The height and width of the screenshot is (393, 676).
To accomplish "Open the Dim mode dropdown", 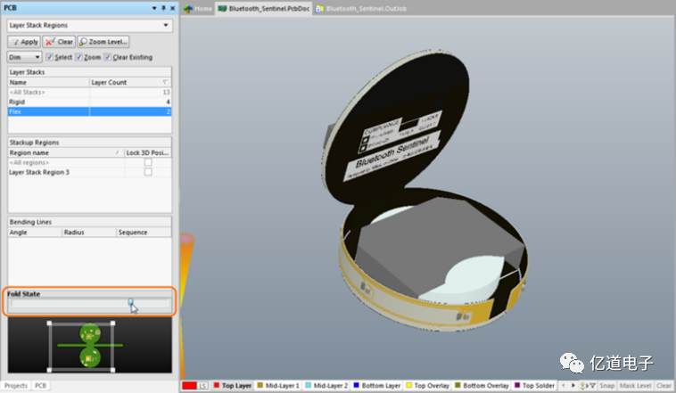I will (23, 57).
